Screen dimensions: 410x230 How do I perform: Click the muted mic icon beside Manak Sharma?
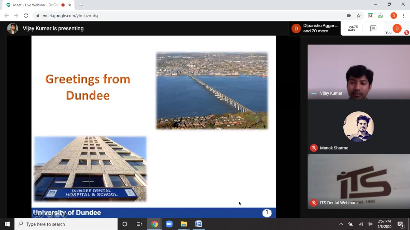[314, 148]
